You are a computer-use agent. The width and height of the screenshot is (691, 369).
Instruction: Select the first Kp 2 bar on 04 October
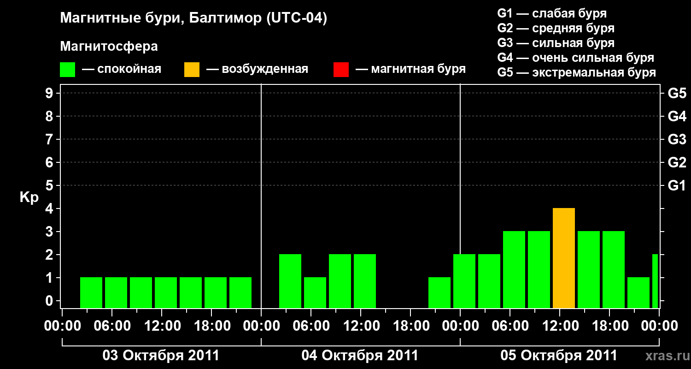point(290,281)
